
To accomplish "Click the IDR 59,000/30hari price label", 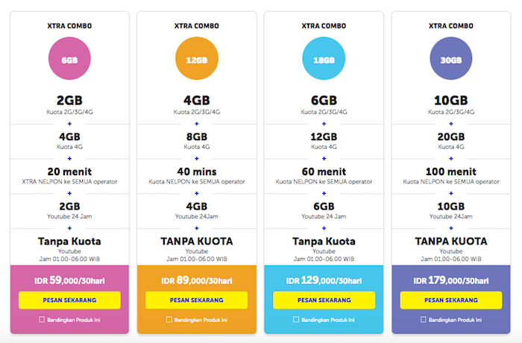I will pos(69,280).
